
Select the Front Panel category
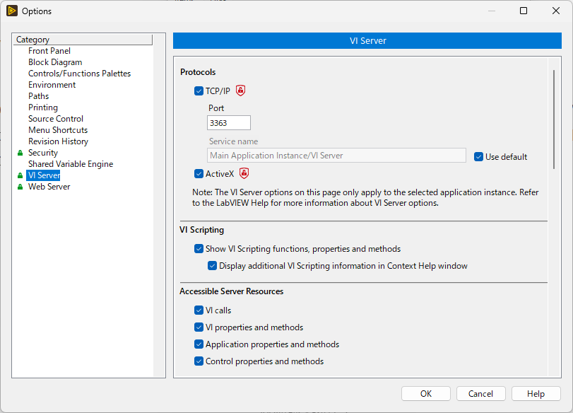pos(49,51)
